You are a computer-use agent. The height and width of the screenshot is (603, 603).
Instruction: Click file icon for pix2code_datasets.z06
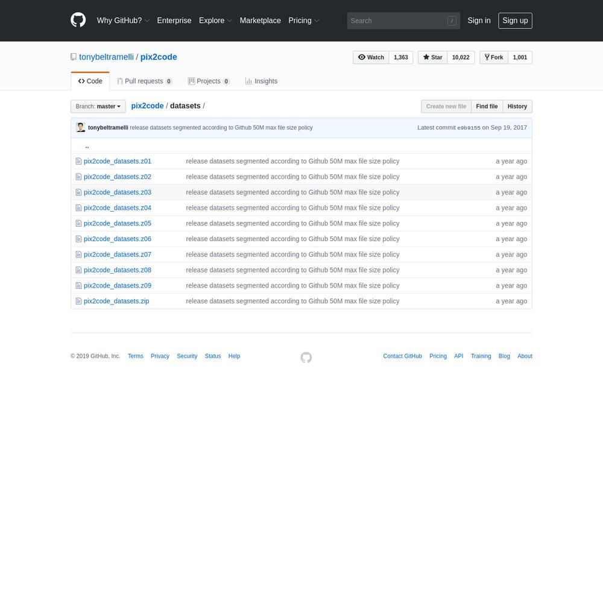[78, 239]
